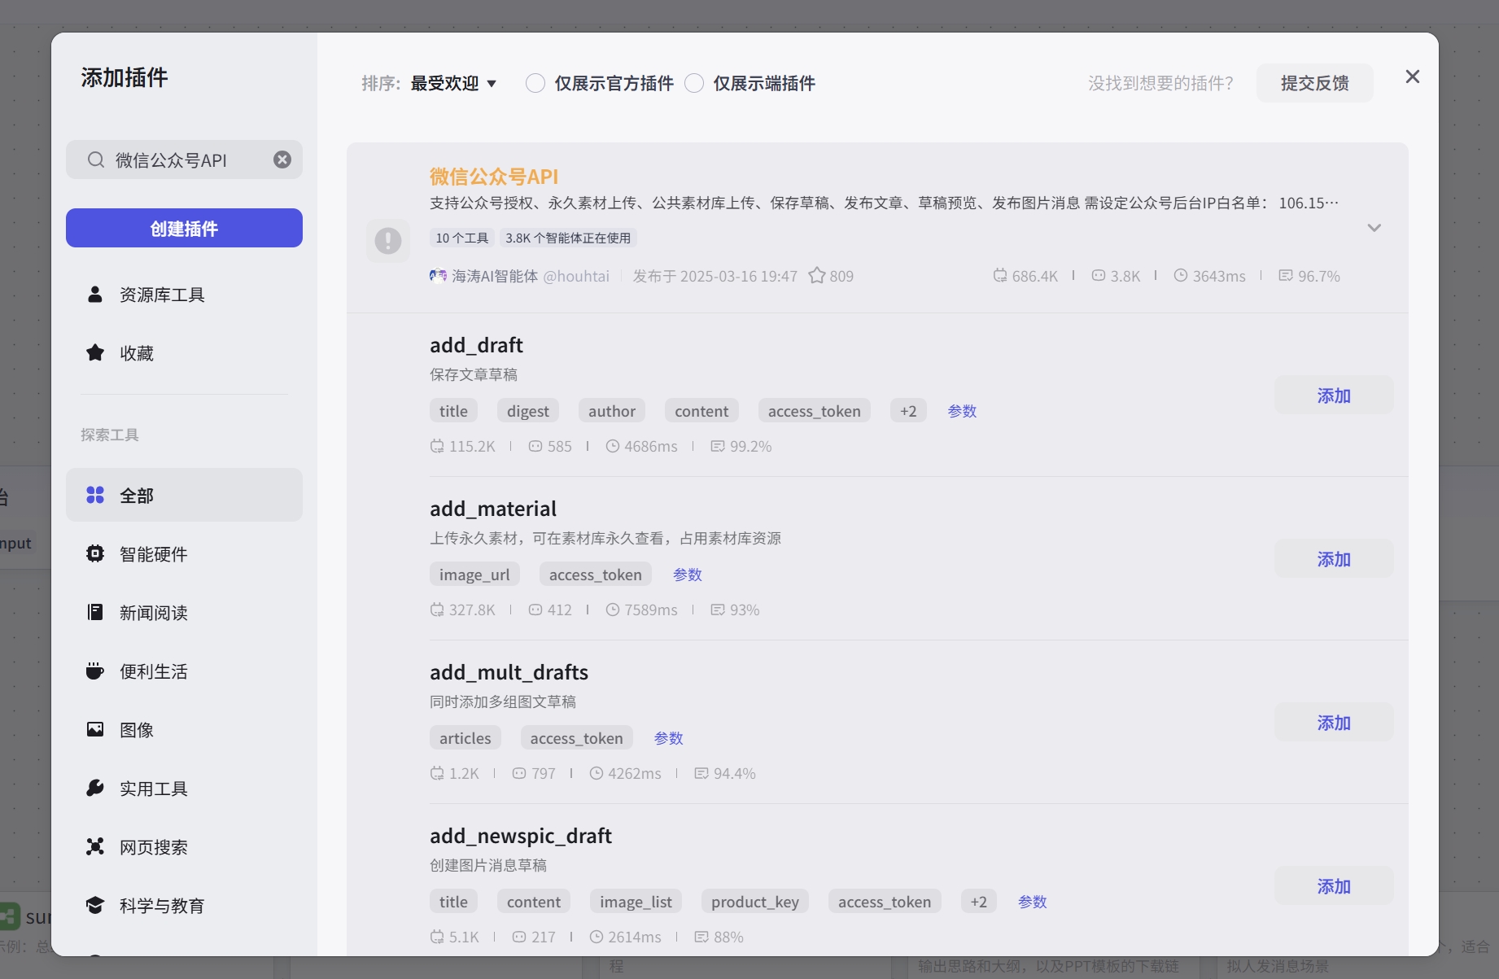Add the add_newspic_draft tool
Image resolution: width=1499 pixels, height=979 pixels.
pyautogui.click(x=1334, y=886)
